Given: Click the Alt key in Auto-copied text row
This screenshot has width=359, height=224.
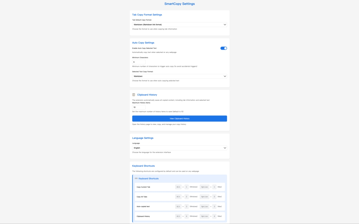Looking at the screenshot, I should (178, 207).
